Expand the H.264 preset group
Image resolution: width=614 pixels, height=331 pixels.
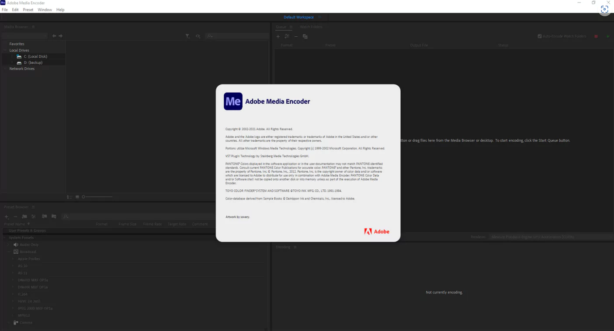tap(12, 294)
